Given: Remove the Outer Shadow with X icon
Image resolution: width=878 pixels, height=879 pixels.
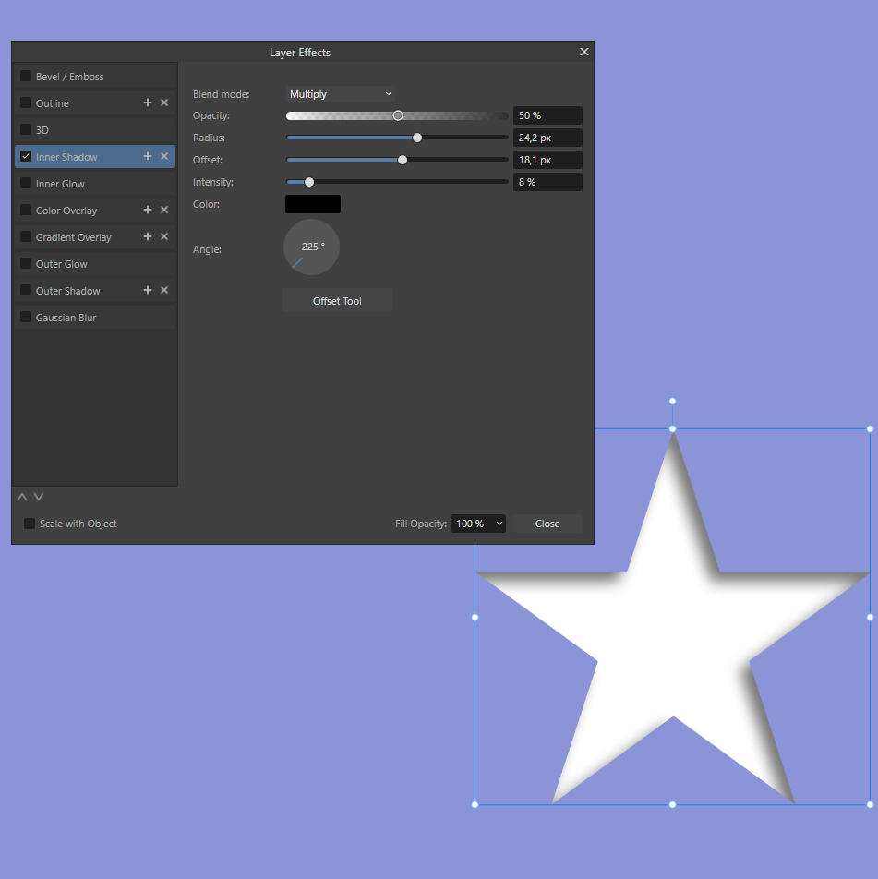Looking at the screenshot, I should coord(164,290).
